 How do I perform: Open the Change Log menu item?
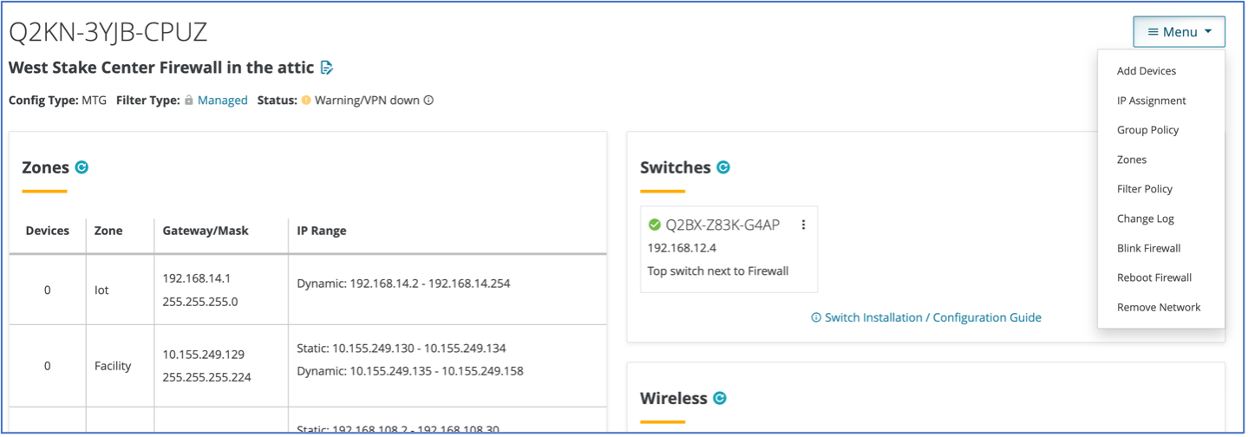pyautogui.click(x=1145, y=218)
